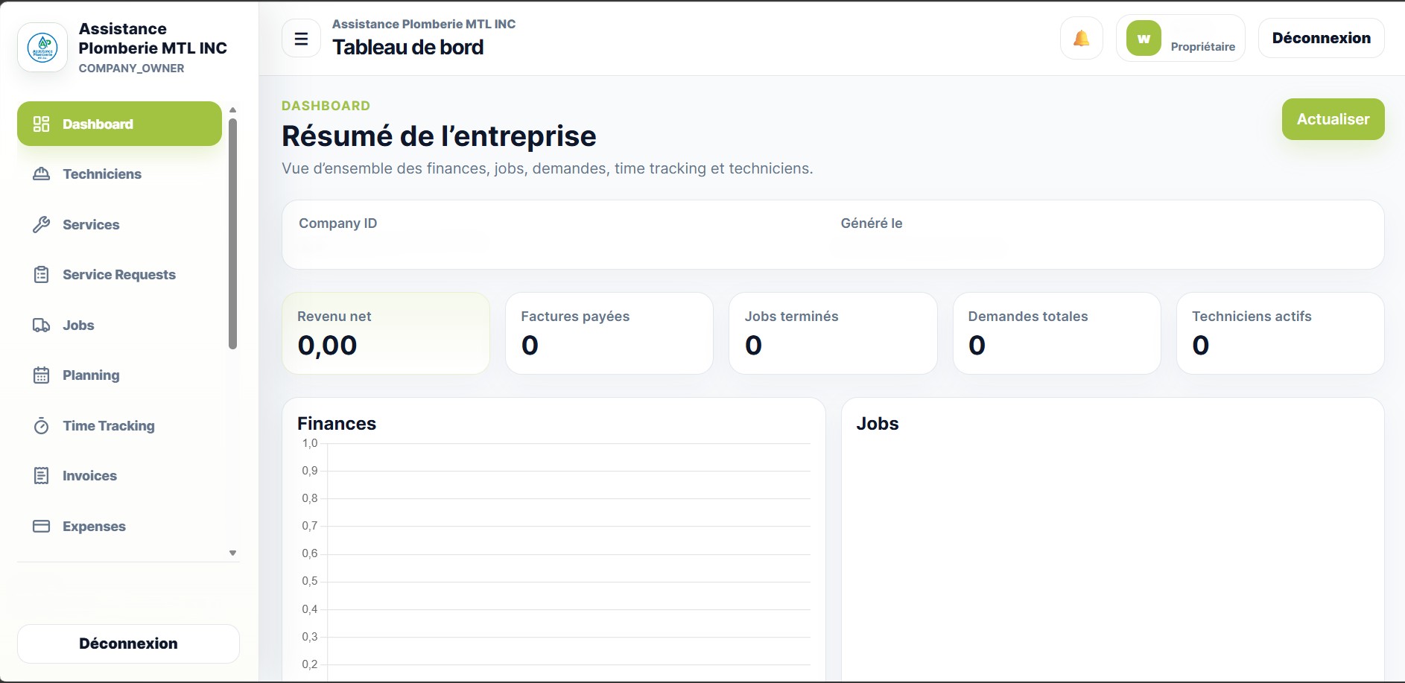Screen dimensions: 1405x683
Task: Navigate to Service Requests
Action: [119, 275]
